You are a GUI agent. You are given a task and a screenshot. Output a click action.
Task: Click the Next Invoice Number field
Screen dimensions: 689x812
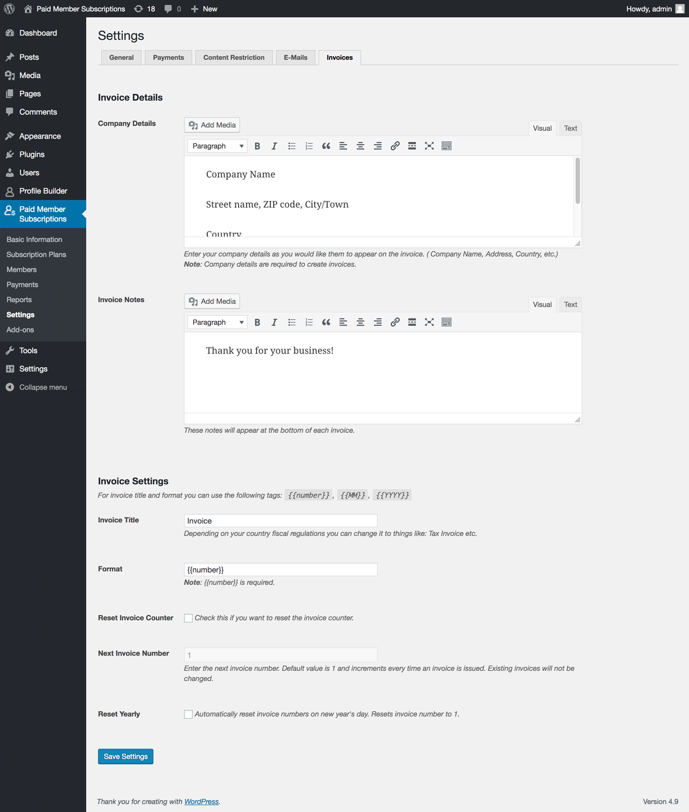click(x=281, y=655)
